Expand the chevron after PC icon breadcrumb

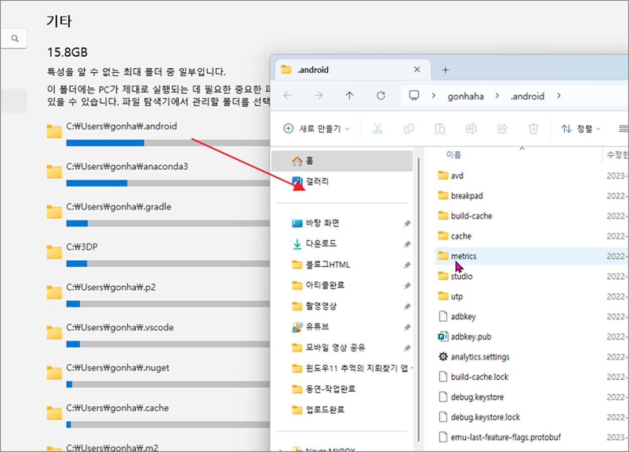click(x=434, y=96)
